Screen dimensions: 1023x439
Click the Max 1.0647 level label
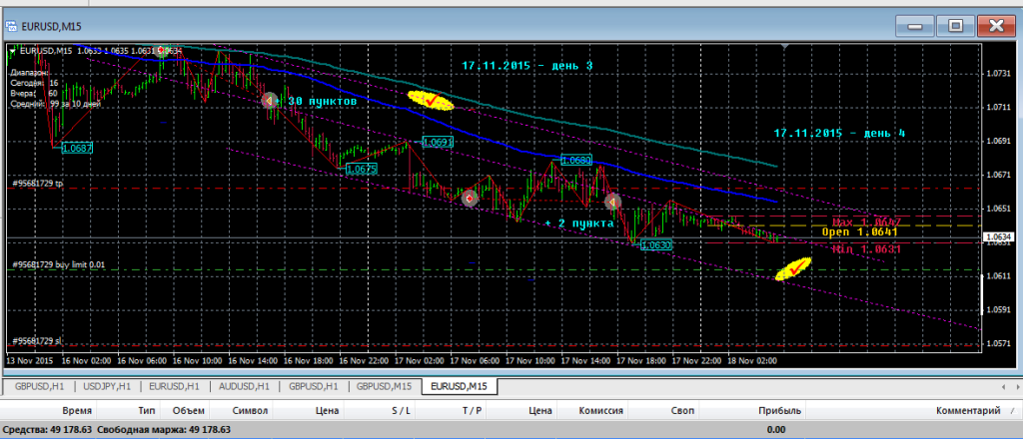(x=865, y=222)
